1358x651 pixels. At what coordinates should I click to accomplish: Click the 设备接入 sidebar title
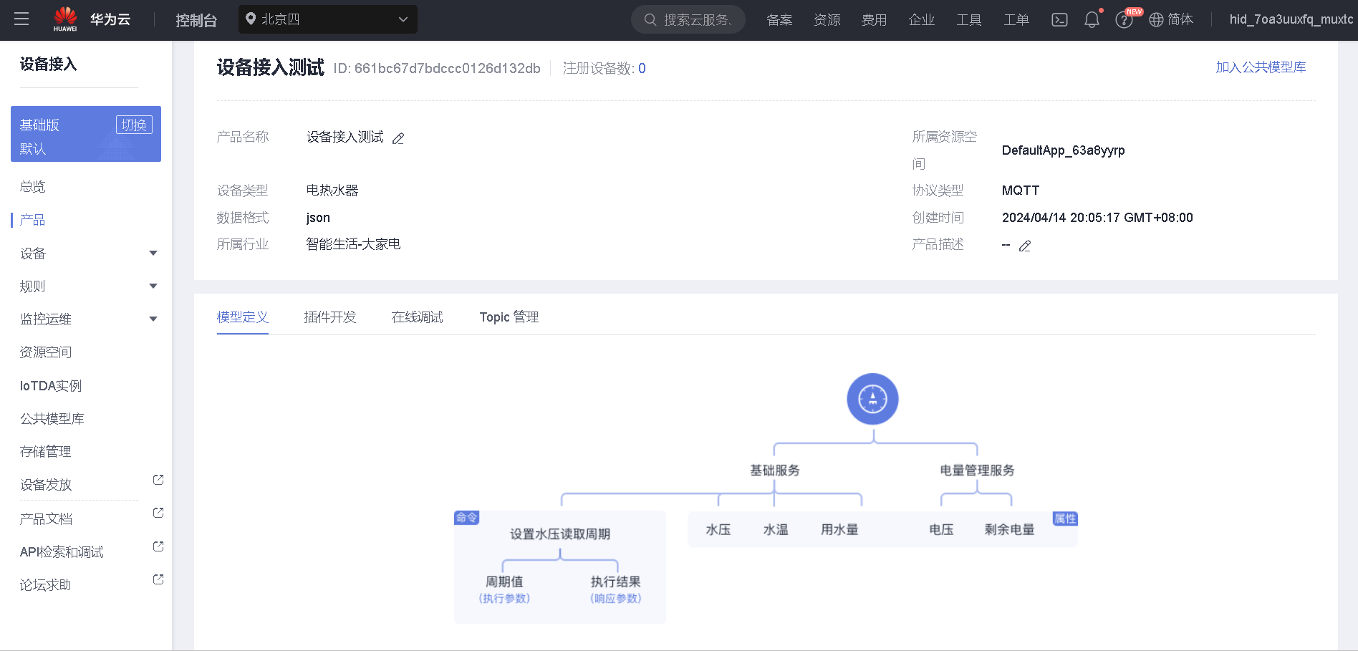[48, 64]
